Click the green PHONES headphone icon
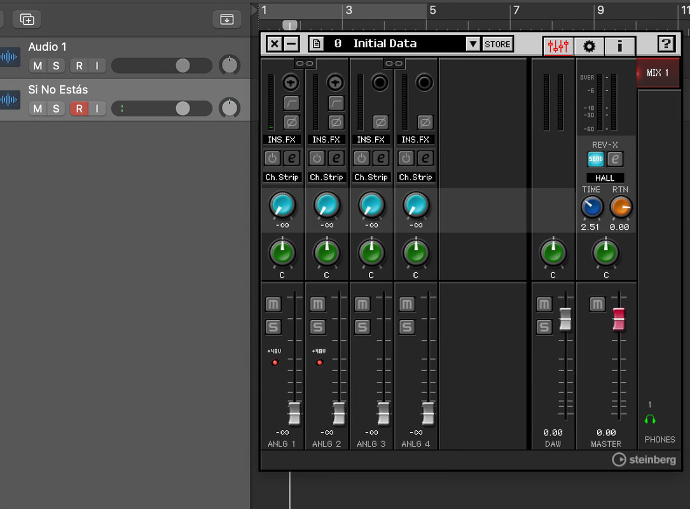Viewport: 690px width, 509px height. coord(650,419)
